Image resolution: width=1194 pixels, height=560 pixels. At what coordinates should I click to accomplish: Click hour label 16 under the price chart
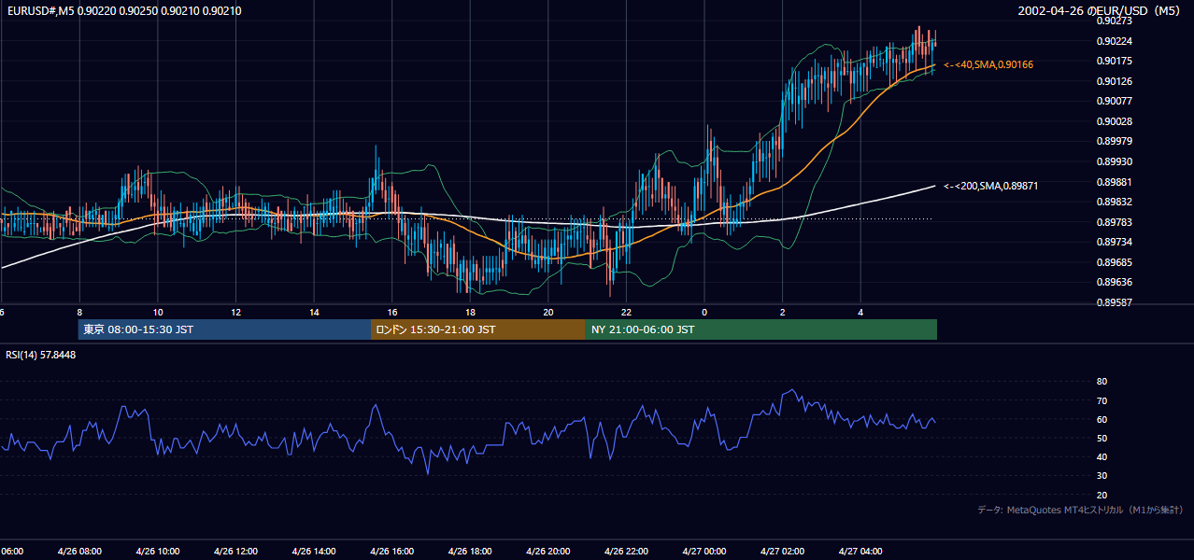[x=392, y=312]
